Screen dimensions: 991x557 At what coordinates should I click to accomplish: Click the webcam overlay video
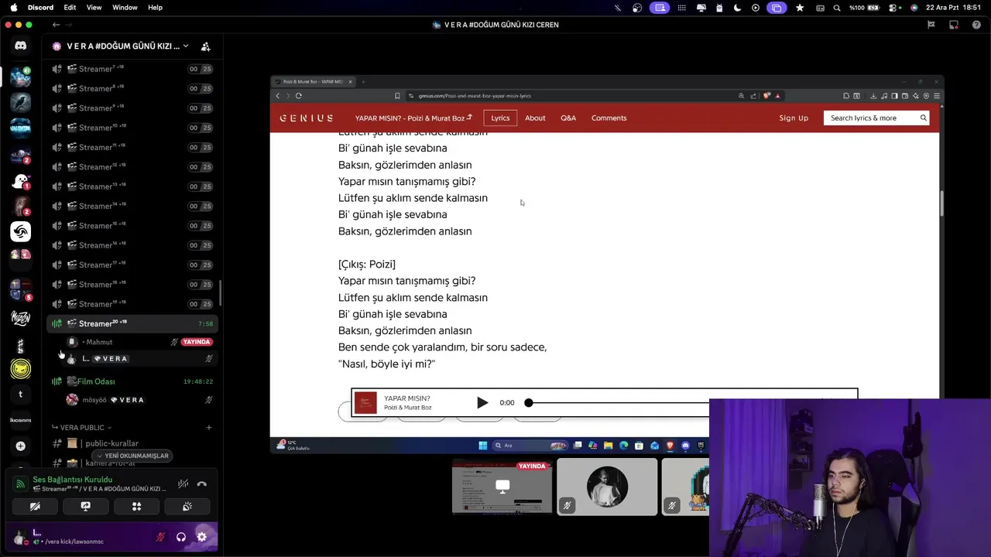[850, 477]
